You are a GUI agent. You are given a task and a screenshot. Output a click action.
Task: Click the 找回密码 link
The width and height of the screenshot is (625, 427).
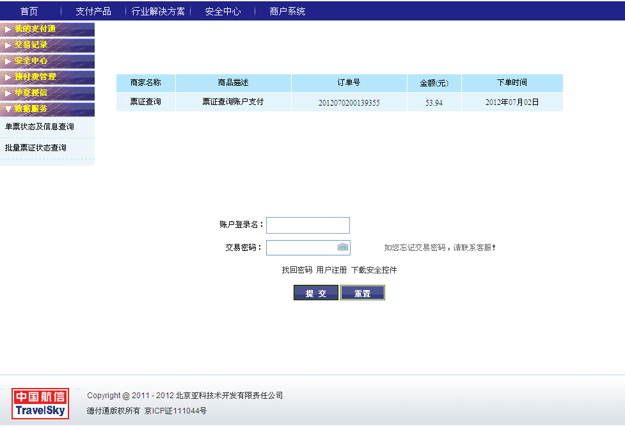(297, 270)
